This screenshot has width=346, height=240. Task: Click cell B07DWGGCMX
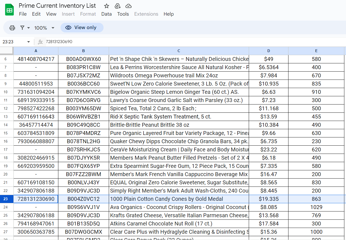[84, 232]
